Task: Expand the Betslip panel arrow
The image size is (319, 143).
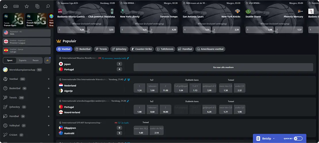Action: click(x=274, y=138)
